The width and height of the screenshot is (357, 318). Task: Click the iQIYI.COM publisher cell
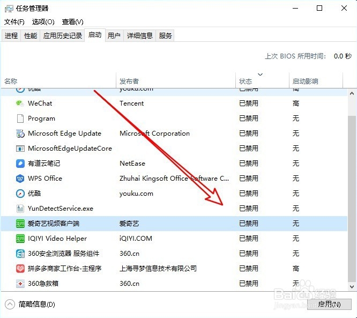click(136, 239)
